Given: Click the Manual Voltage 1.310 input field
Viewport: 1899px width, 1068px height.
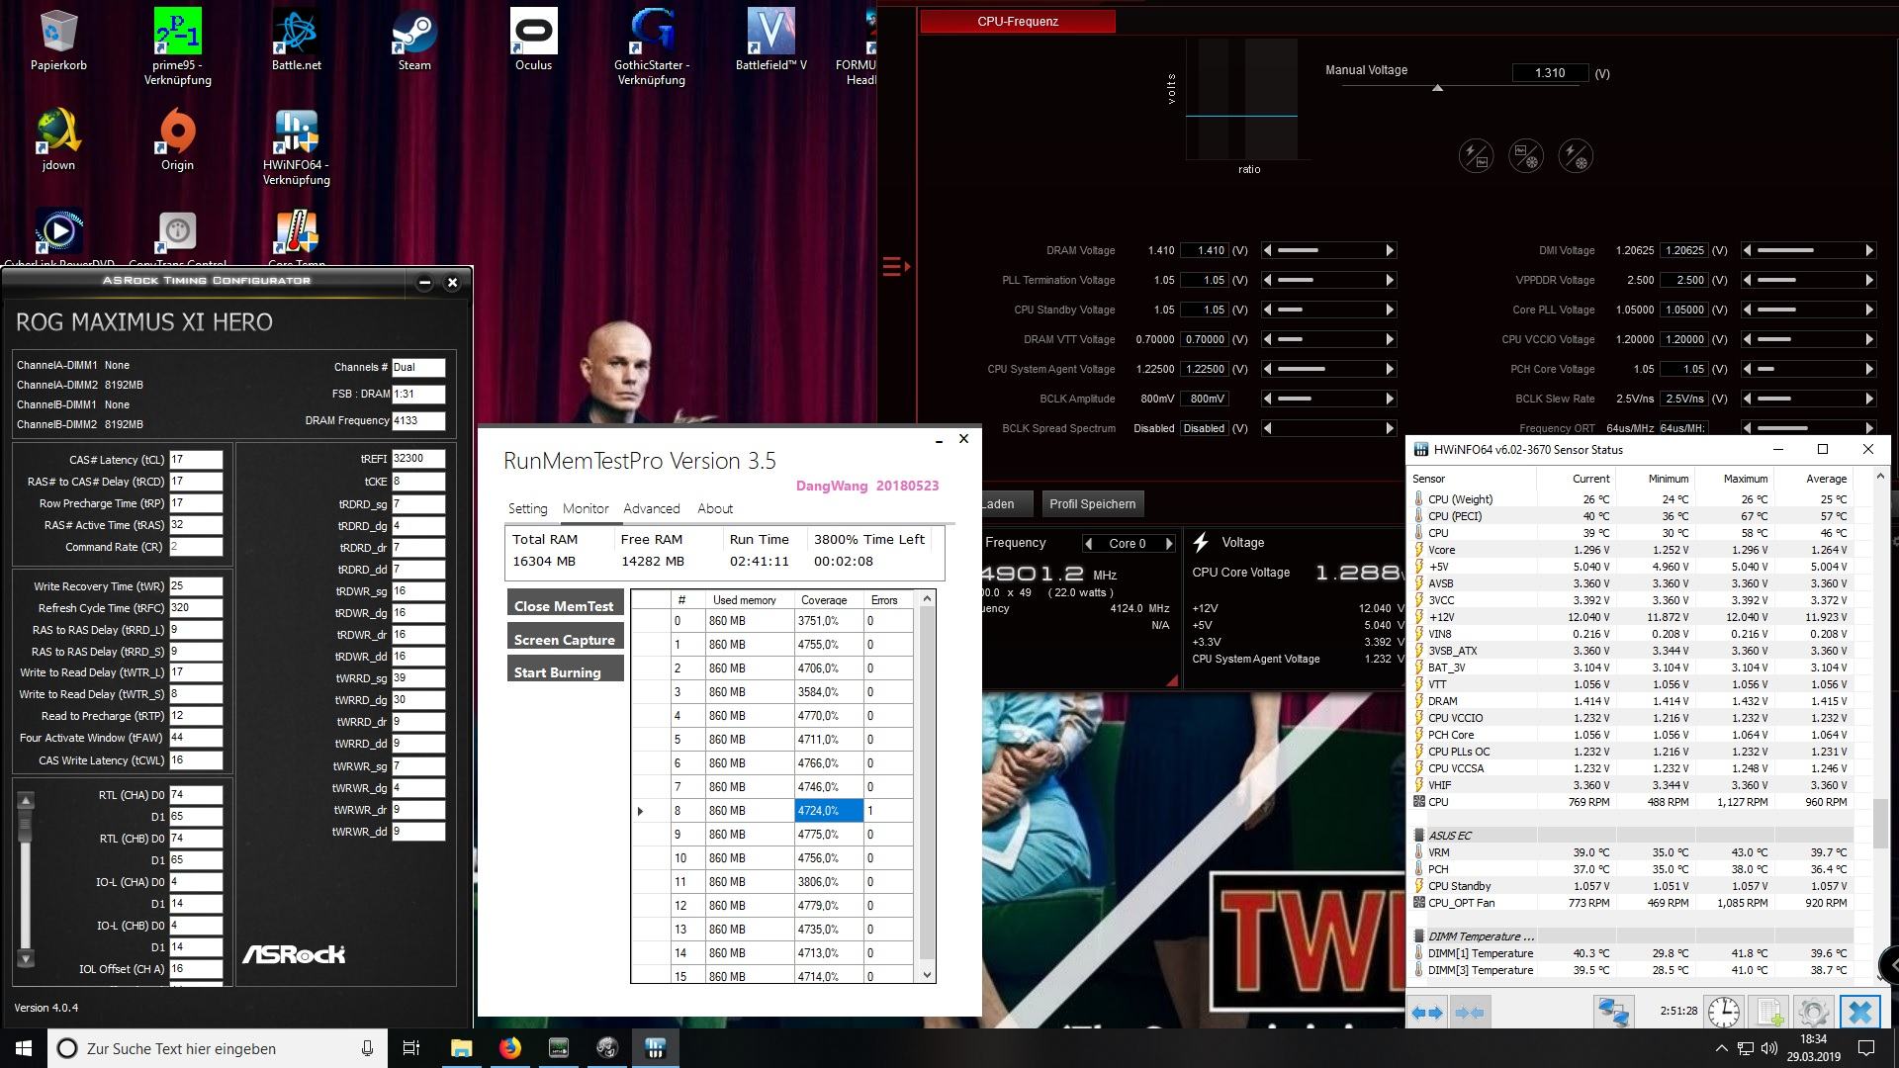Looking at the screenshot, I should coord(1550,73).
